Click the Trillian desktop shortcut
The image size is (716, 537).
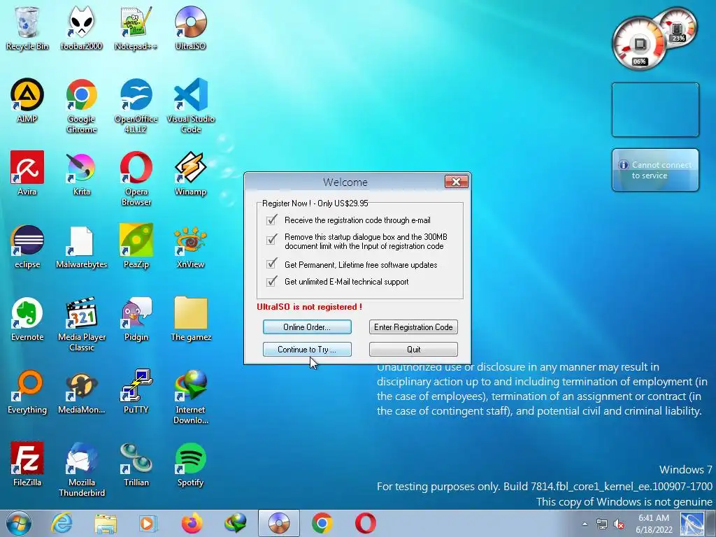click(136, 464)
